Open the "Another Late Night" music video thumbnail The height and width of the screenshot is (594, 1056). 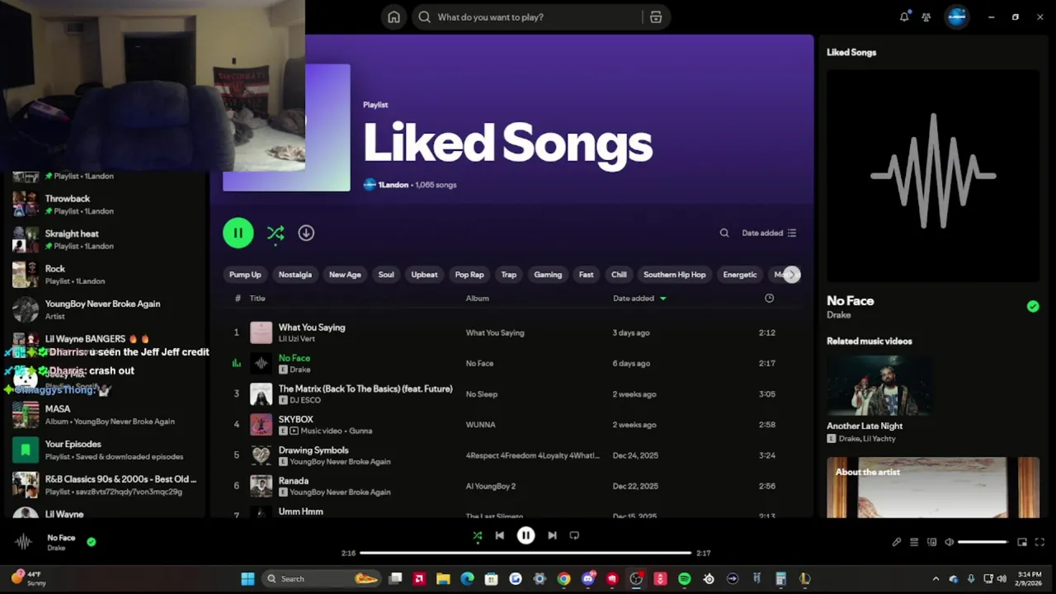tap(879, 385)
